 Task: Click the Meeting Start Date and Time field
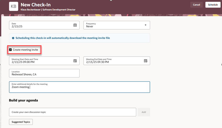point(44,61)
